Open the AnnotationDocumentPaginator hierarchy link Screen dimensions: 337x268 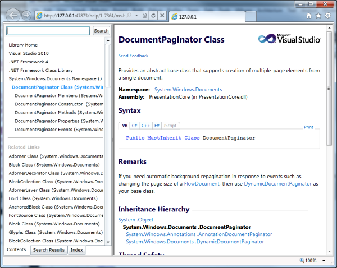coord(199,234)
